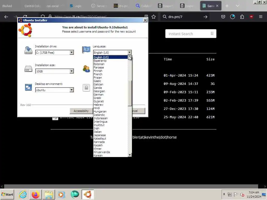This screenshot has height=200, width=267.
Task: Click the password padlock icon
Action: tap(86, 88)
